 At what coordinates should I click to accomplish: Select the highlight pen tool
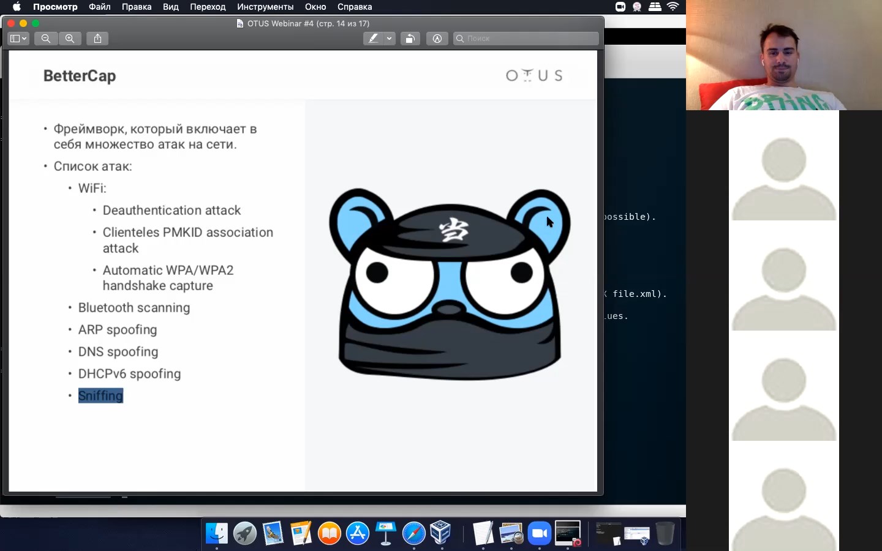tap(373, 39)
